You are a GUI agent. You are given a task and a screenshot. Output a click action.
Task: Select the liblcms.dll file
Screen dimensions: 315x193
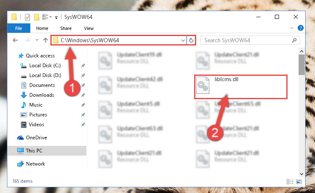(241, 86)
